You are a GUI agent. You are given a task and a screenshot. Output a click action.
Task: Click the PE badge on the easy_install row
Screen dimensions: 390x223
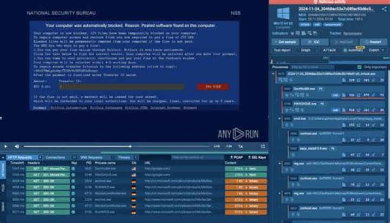point(333,148)
